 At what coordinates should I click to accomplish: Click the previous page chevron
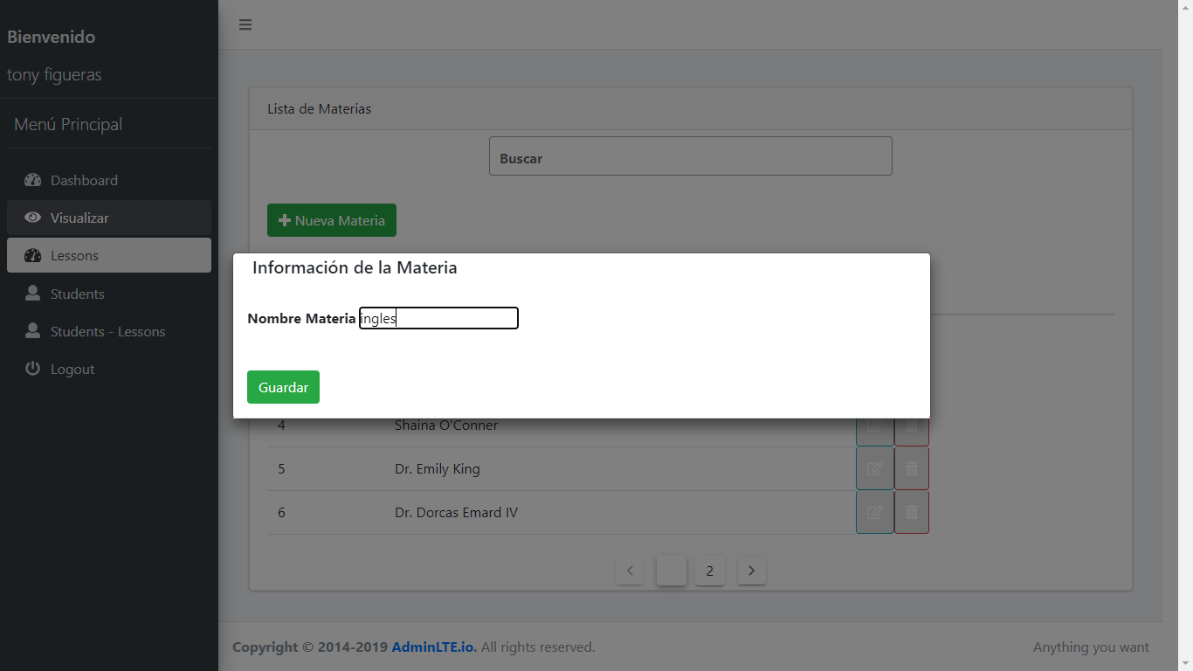630,570
